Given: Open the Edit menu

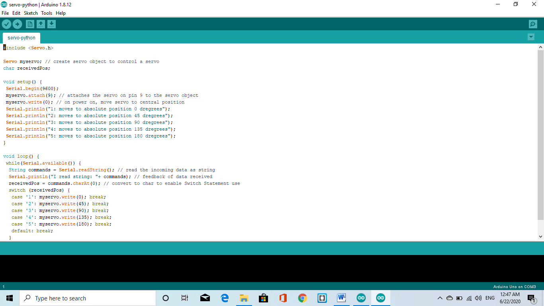Looking at the screenshot, I should [x=16, y=13].
